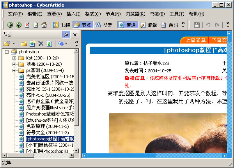The image size is (234, 168).
Task: Select the 色彩原理 (2004-11-3) node
Action: [x=48, y=126]
